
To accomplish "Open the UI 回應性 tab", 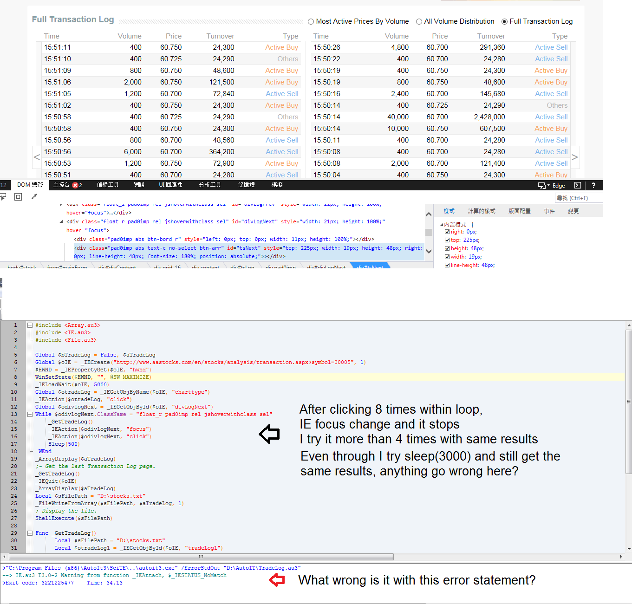I will point(170,185).
